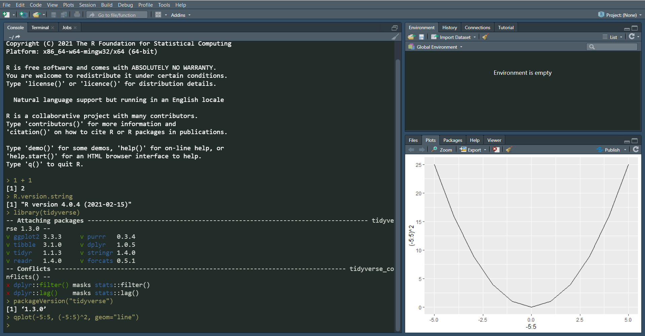645x336 pixels.
Task: Open a file using the toolbar folder icon
Action: (36, 15)
